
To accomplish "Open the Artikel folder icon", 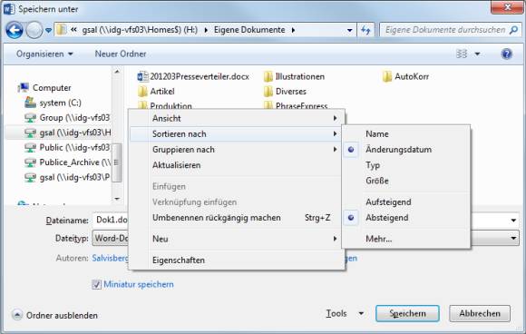I will point(142,92).
